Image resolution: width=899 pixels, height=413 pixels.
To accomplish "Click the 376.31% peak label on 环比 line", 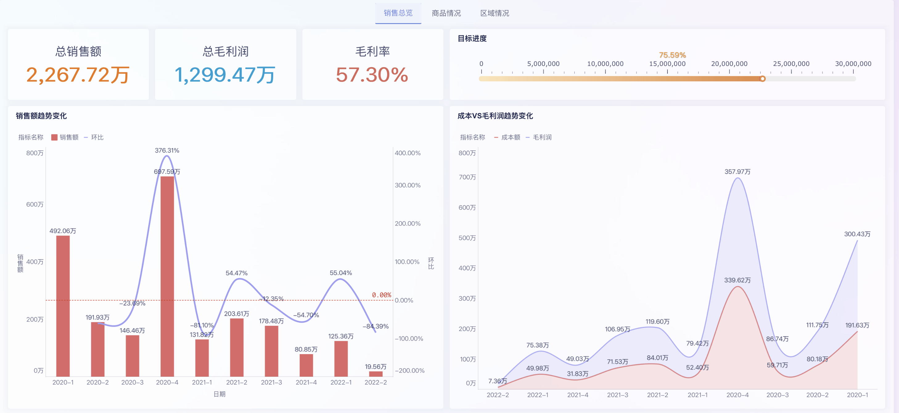I will tap(167, 150).
